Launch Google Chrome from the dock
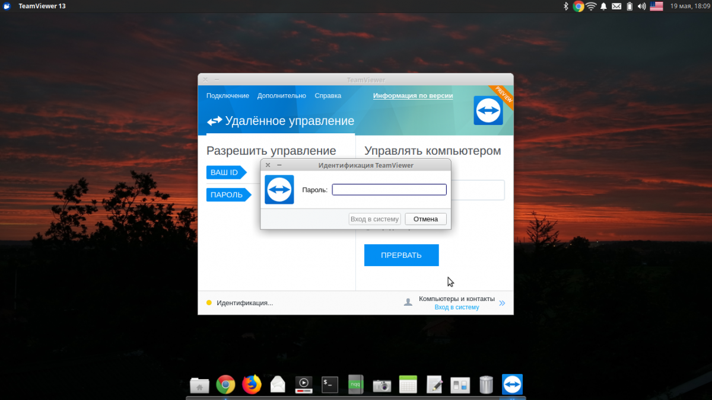 pyautogui.click(x=225, y=385)
